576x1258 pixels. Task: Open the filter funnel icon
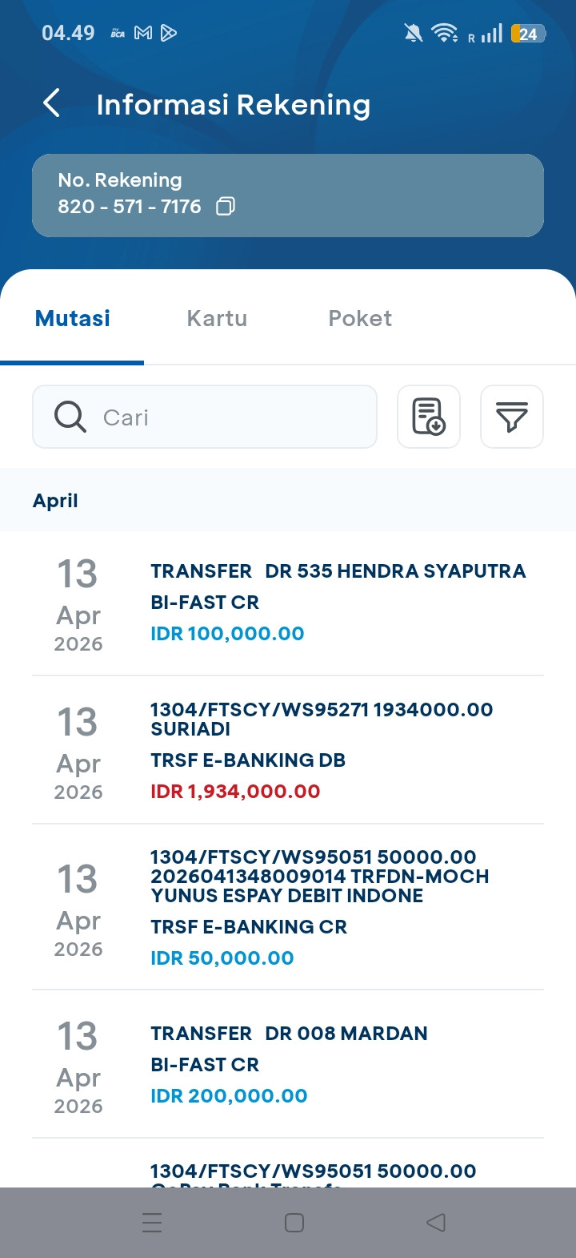coord(511,417)
